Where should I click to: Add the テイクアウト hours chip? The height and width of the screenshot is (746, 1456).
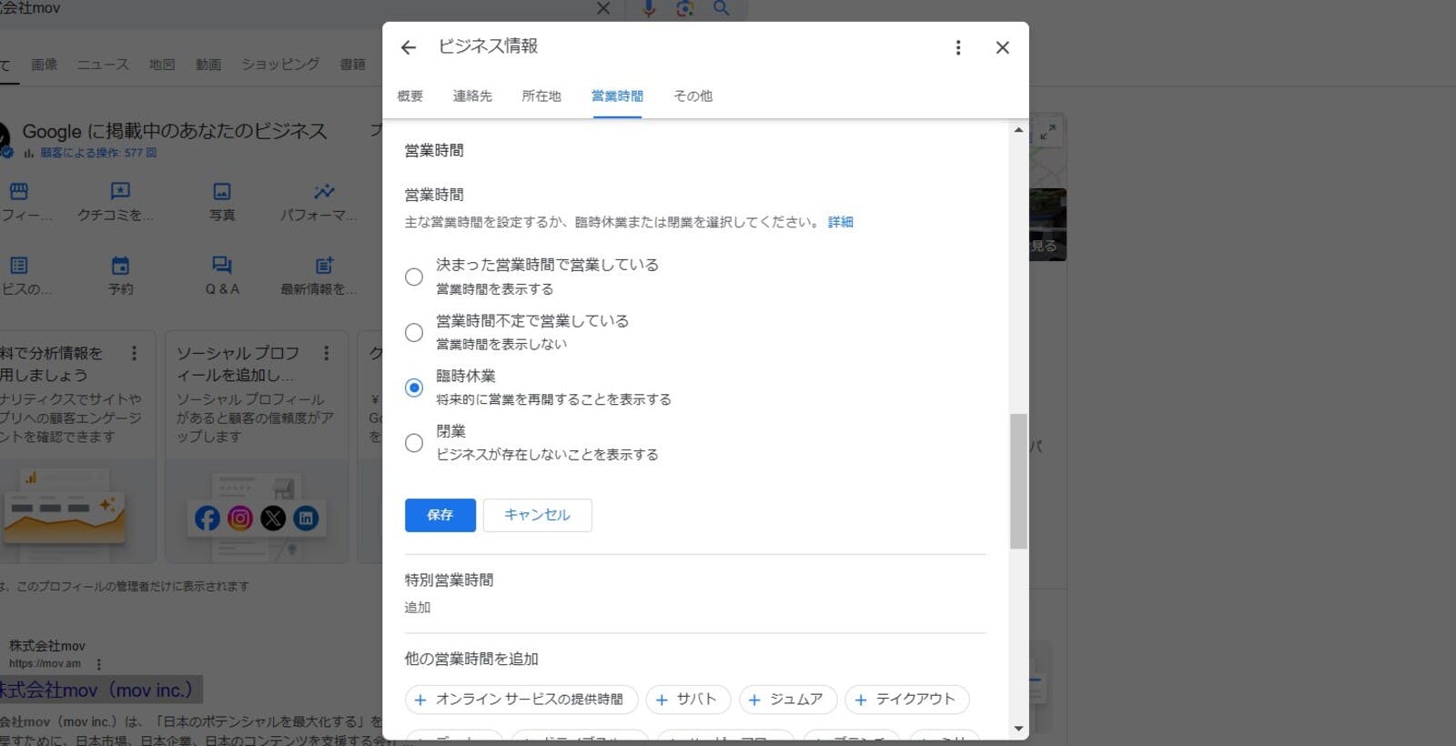click(906, 700)
